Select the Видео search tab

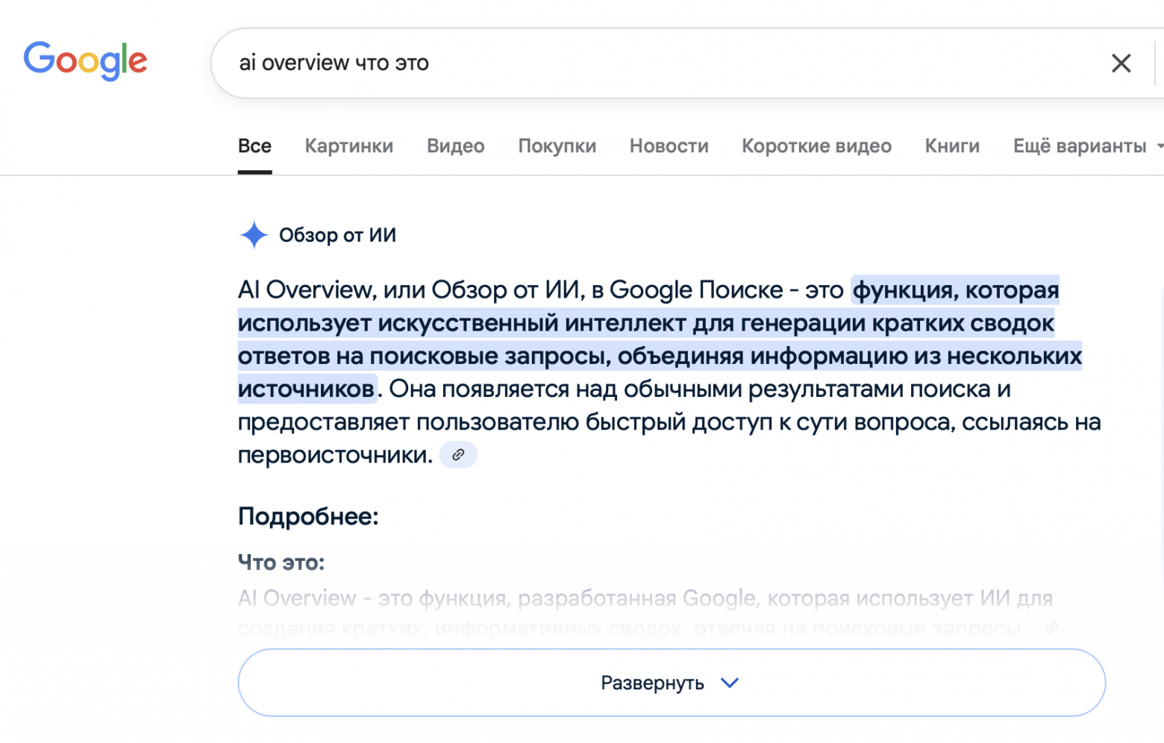tap(455, 146)
